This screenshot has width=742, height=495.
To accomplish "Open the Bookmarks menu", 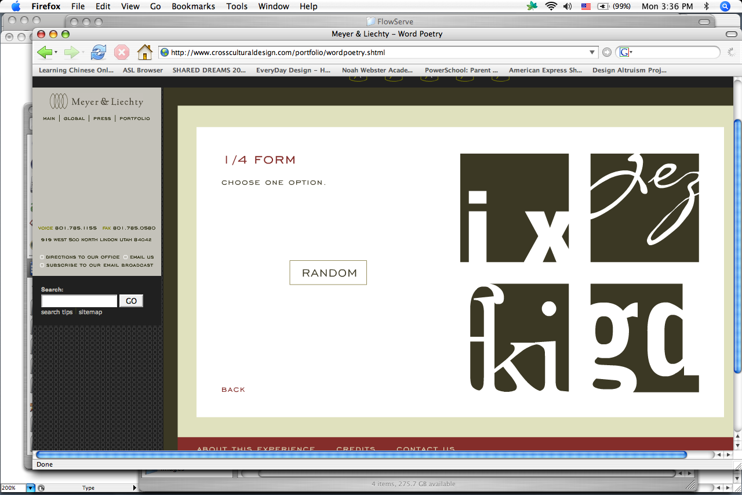I will coord(193,6).
